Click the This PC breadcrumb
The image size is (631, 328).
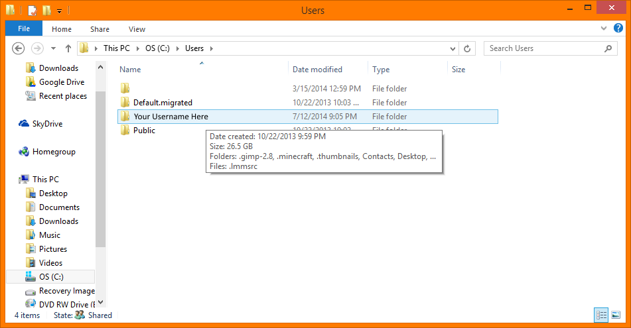pos(117,48)
